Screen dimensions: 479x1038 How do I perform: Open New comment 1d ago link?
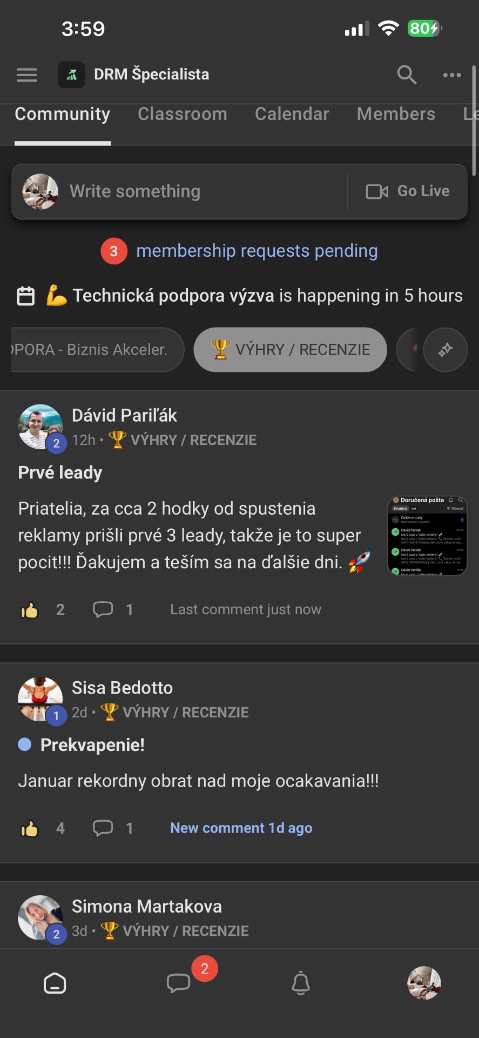pyautogui.click(x=241, y=828)
